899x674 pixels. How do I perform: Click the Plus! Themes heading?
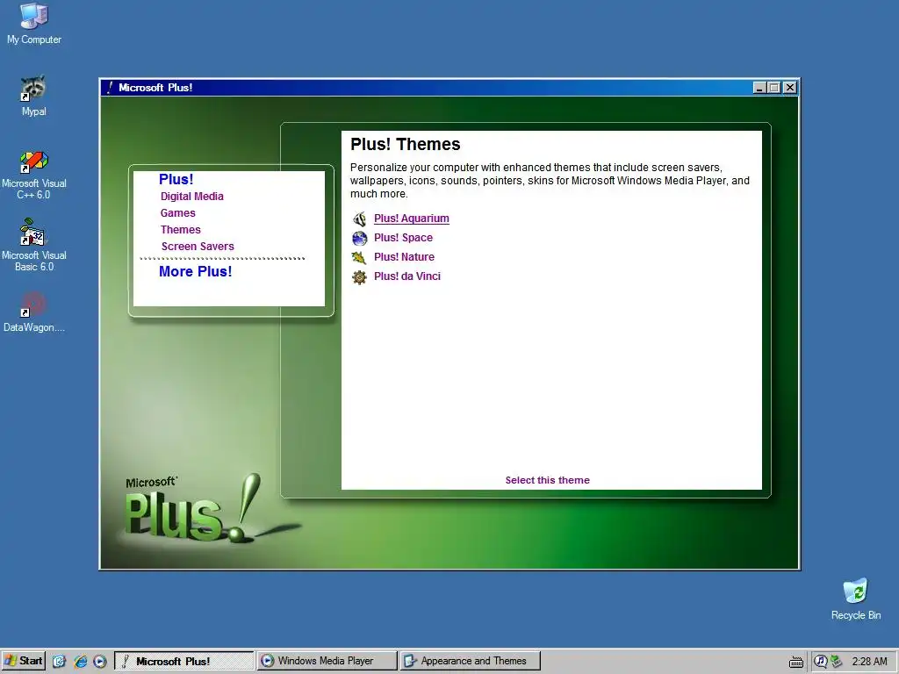(406, 145)
